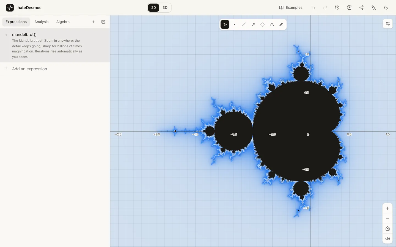Select the triangle polygon tool

pos(272,25)
